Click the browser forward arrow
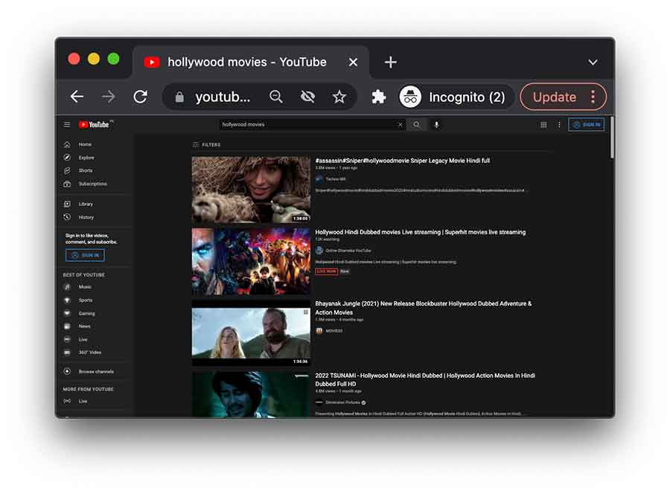Screen dimensions: 670x491 pyautogui.click(x=109, y=97)
